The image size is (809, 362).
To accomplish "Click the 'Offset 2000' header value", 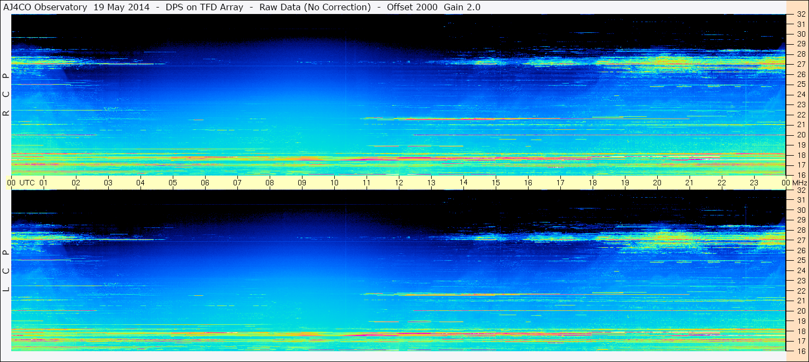I will (413, 7).
